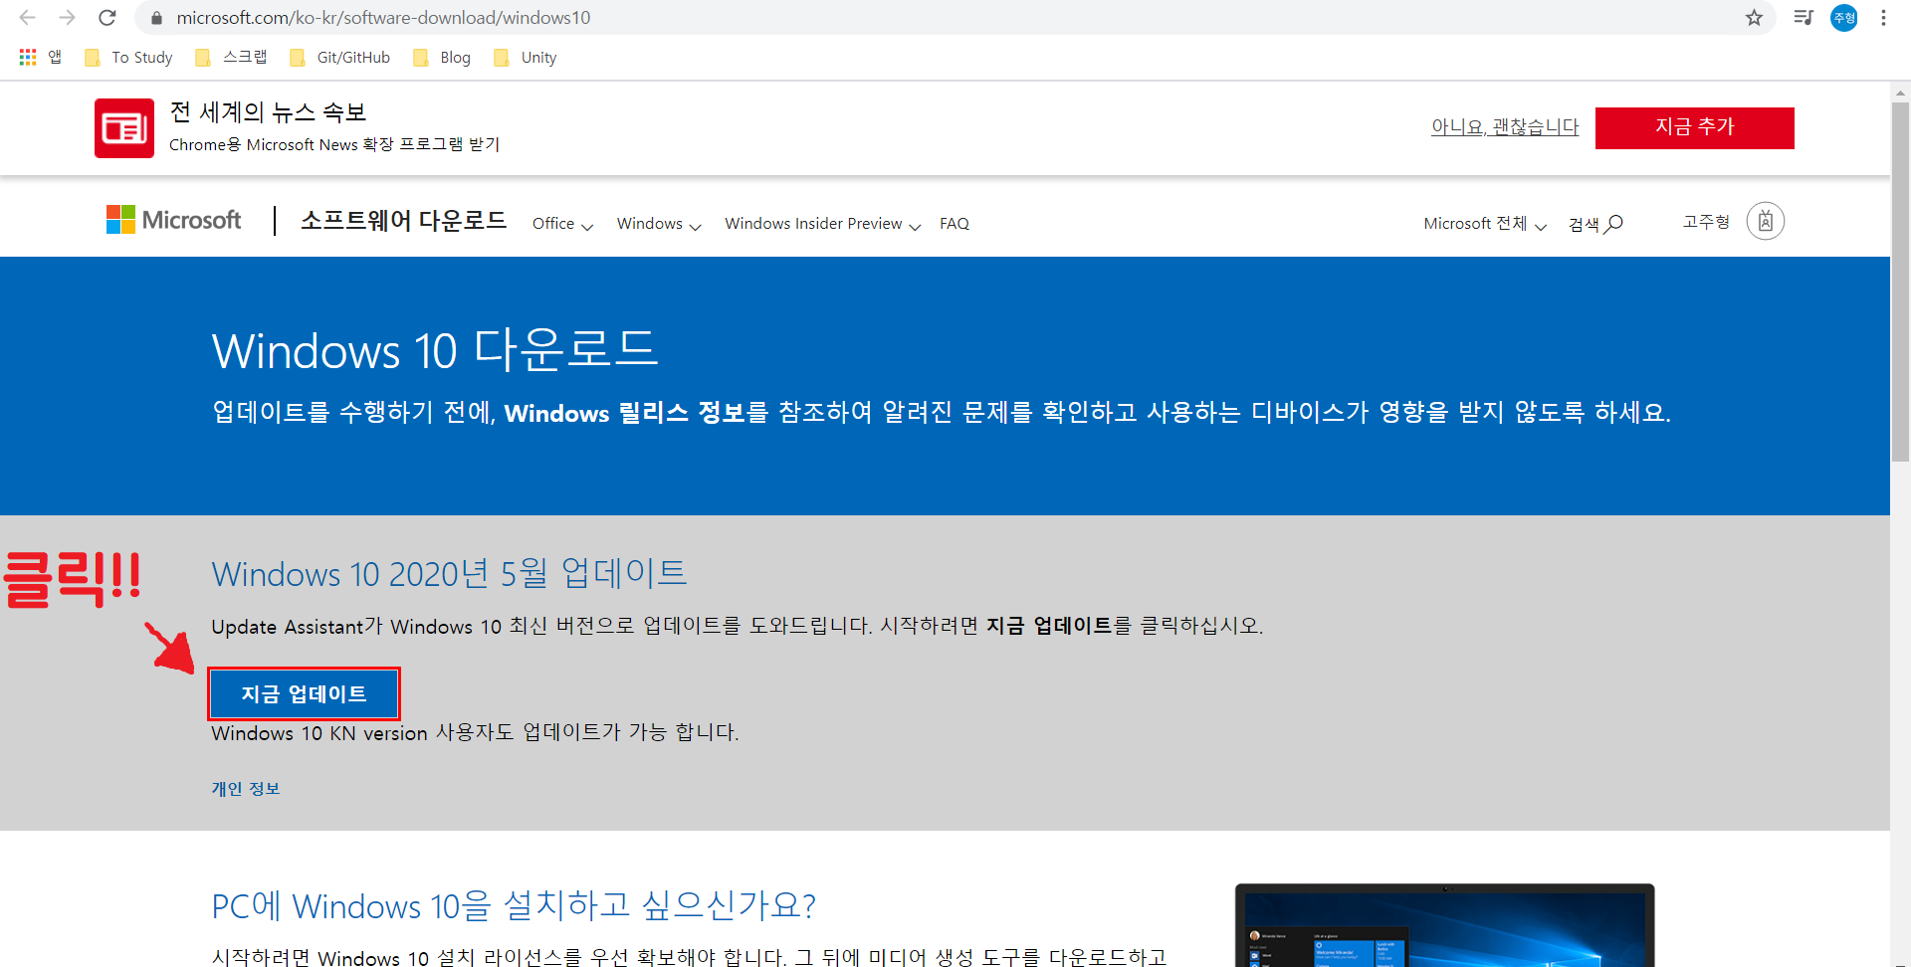Click the red Microsoft News icon
Viewport: 1911px width, 967px height.
(x=124, y=128)
